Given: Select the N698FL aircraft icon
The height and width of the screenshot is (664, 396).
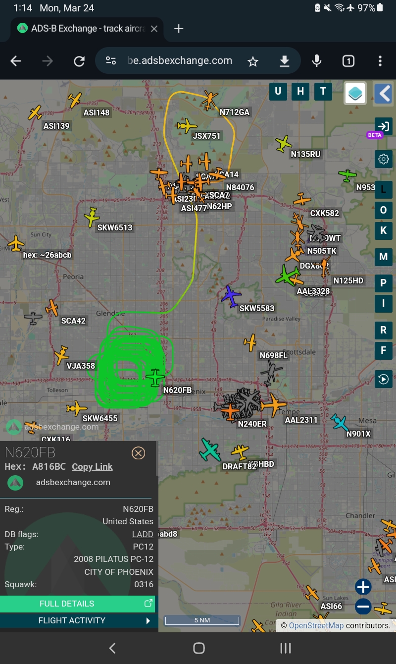Looking at the screenshot, I should (x=250, y=342).
